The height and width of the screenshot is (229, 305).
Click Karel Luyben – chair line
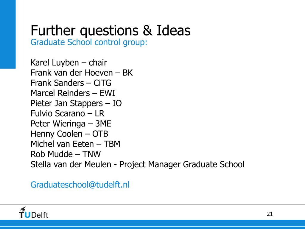point(69,63)
